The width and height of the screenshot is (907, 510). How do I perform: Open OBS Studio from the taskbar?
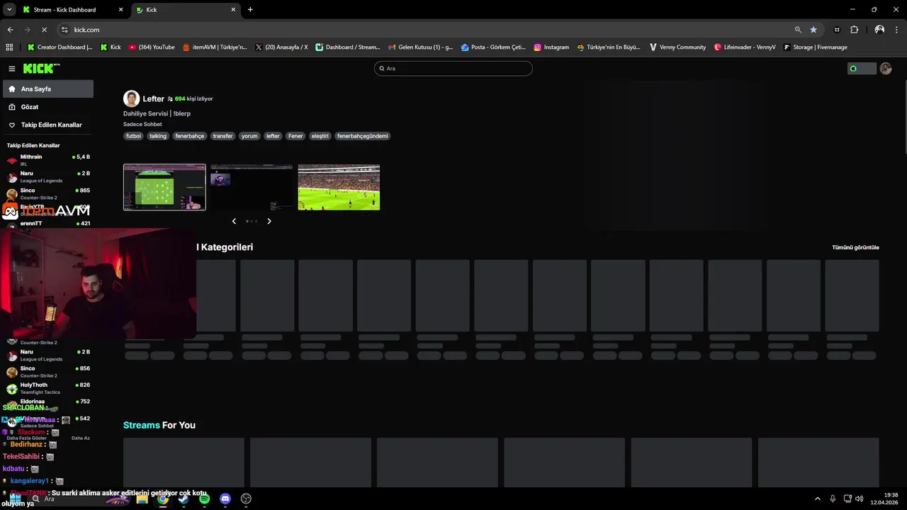pyautogui.click(x=246, y=499)
